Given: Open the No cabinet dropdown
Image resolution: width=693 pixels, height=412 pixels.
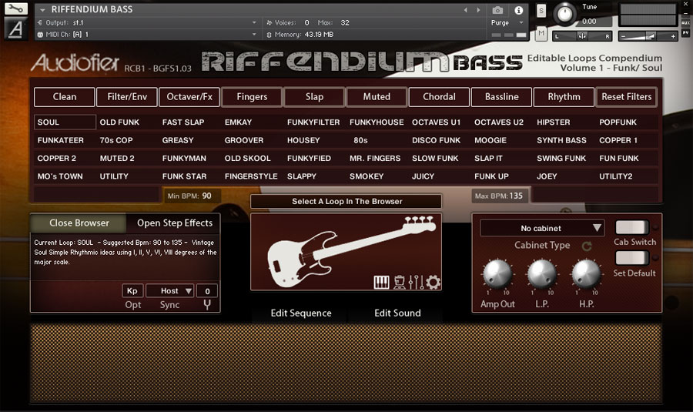Looking at the screenshot, I should click(542, 228).
